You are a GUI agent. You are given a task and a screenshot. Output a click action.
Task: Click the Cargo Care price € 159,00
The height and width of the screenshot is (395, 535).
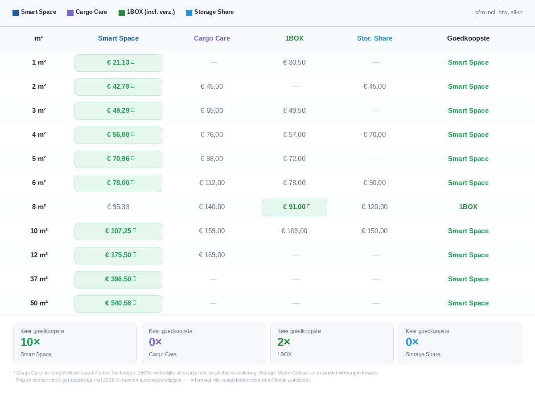pos(212,231)
